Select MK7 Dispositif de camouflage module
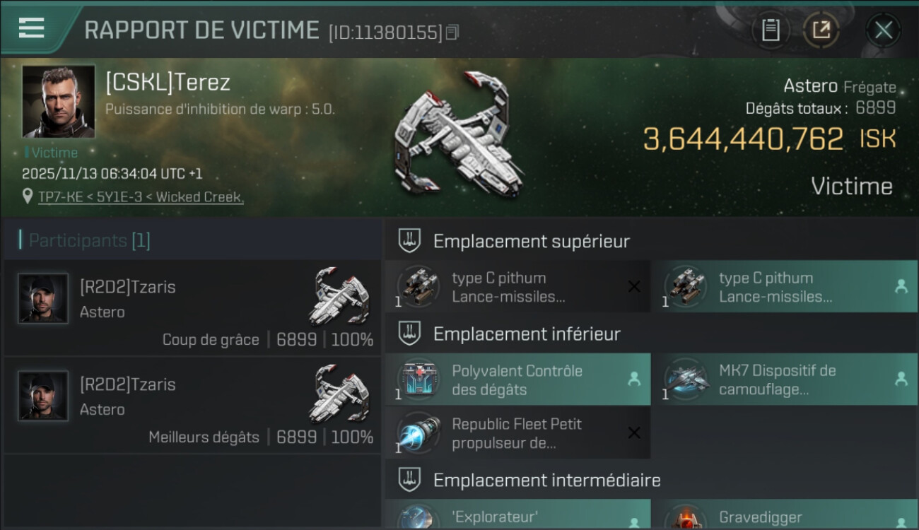 point(785,379)
